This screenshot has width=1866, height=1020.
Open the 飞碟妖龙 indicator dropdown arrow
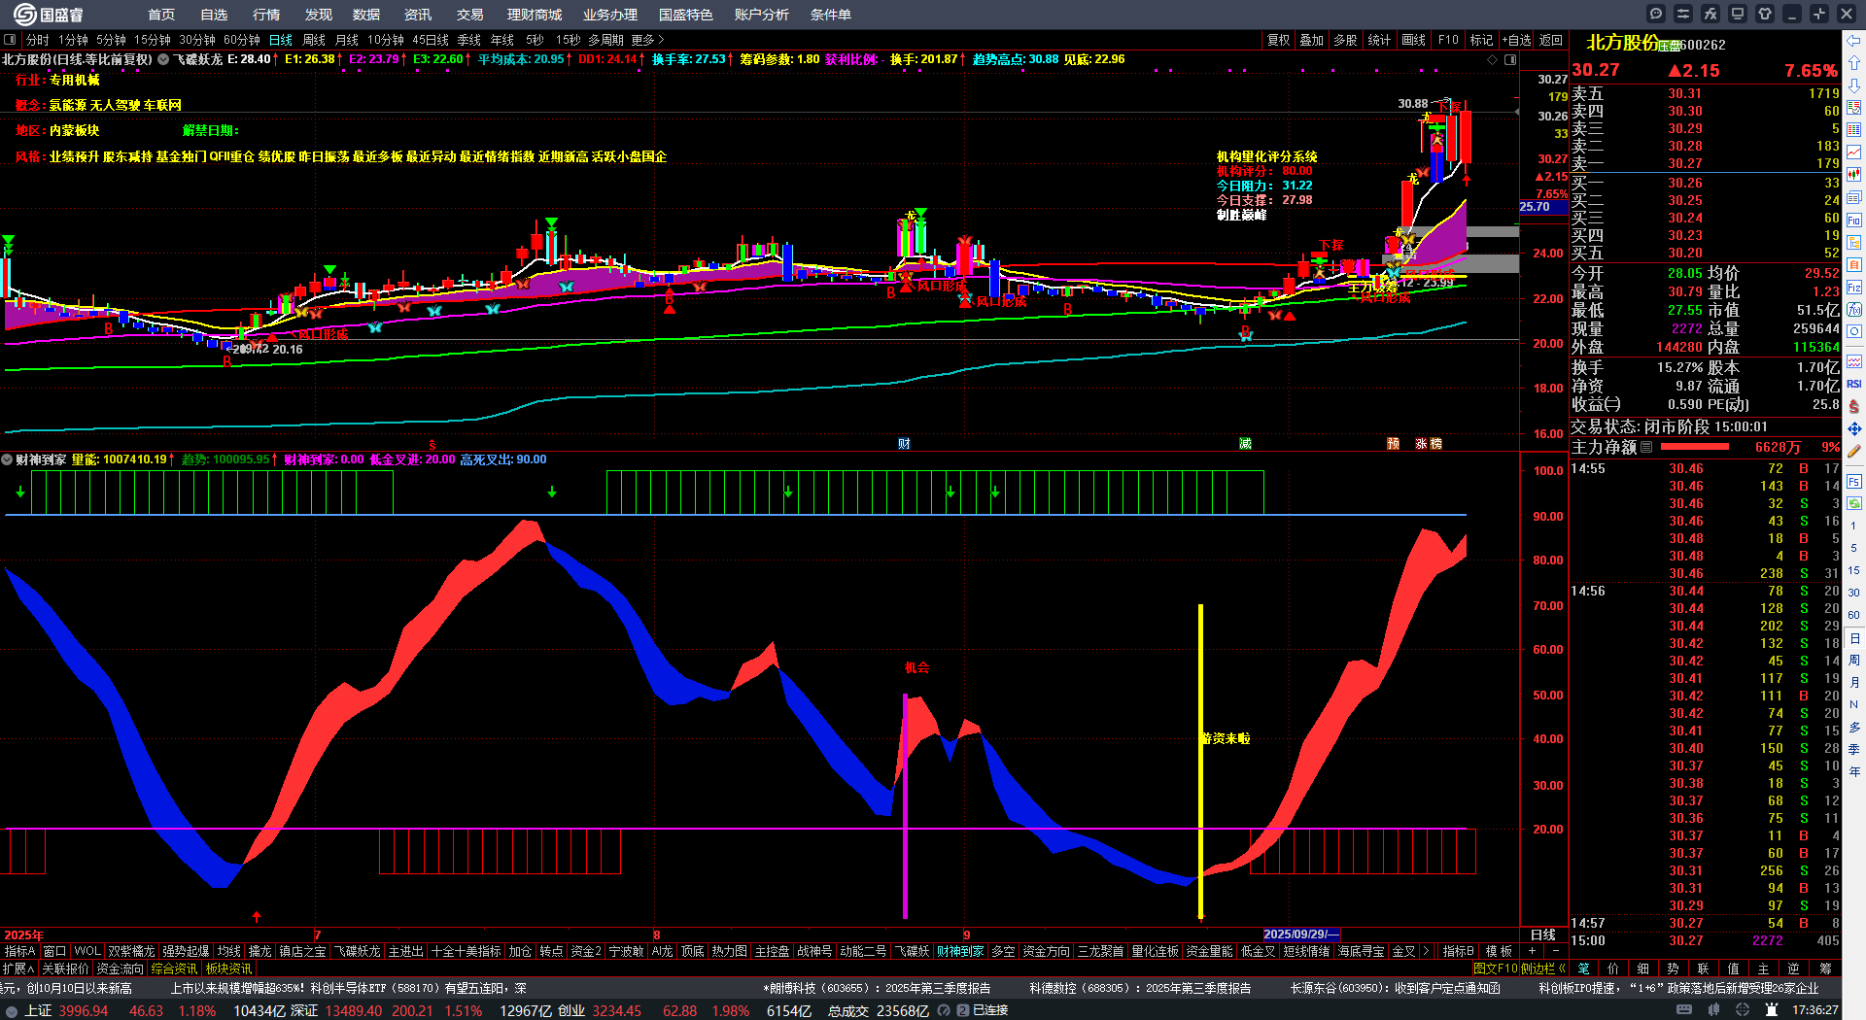pos(163,59)
